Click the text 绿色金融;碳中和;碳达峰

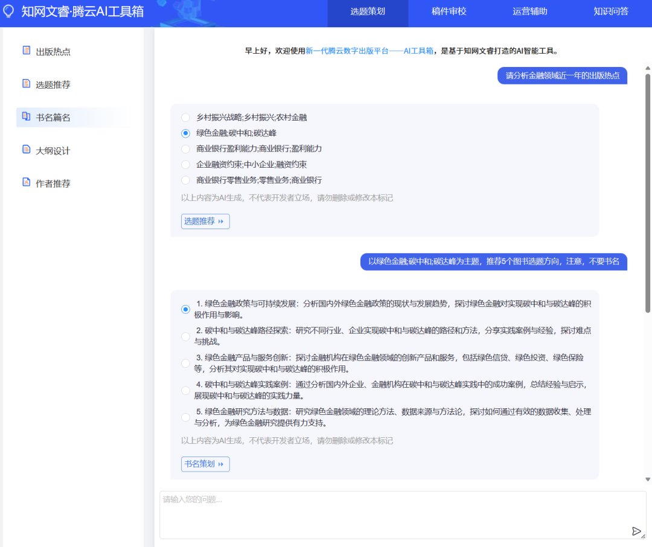point(236,133)
